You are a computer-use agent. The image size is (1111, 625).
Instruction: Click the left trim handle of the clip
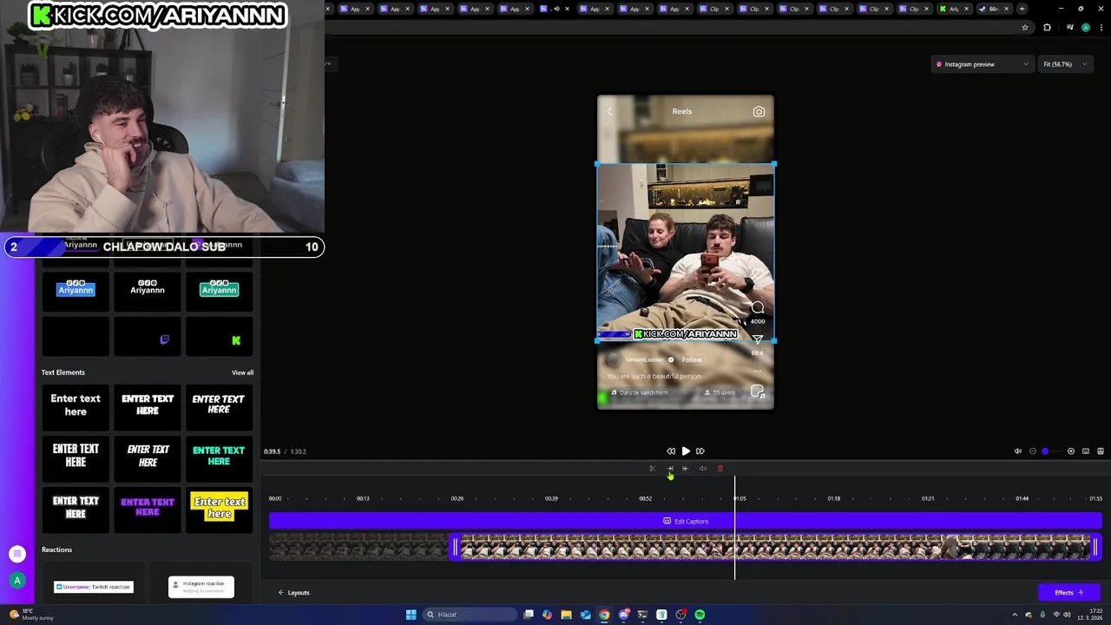(454, 547)
